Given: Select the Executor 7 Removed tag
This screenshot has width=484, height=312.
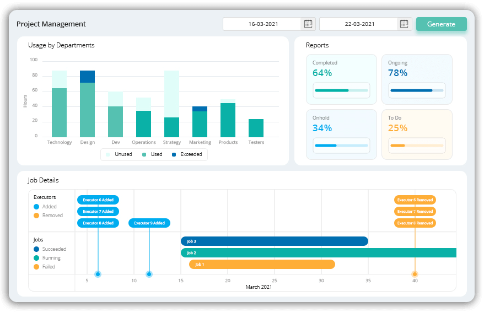Looking at the screenshot, I should coord(415,212).
